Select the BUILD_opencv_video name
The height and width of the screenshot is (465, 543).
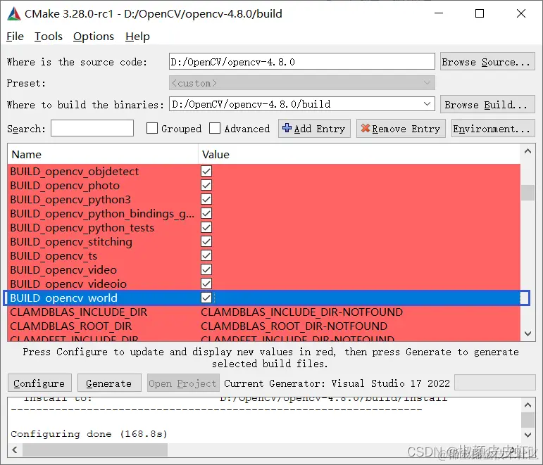[x=63, y=270]
